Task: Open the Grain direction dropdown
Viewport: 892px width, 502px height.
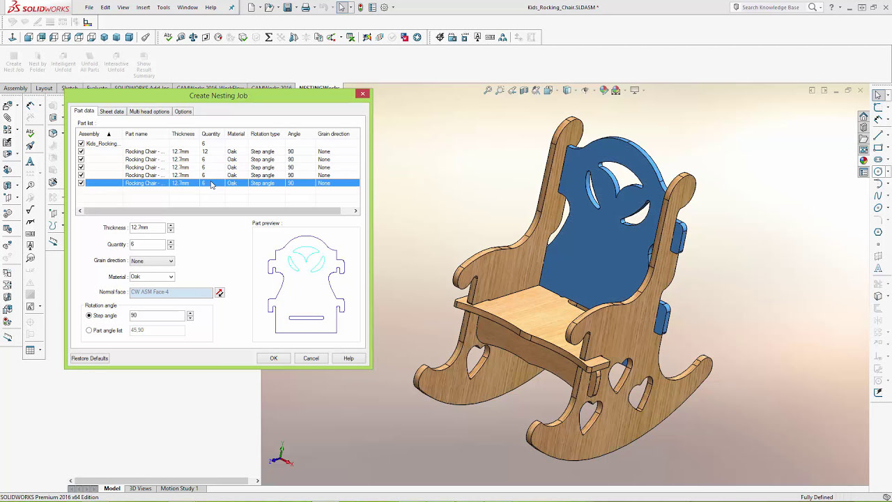Action: 151,261
